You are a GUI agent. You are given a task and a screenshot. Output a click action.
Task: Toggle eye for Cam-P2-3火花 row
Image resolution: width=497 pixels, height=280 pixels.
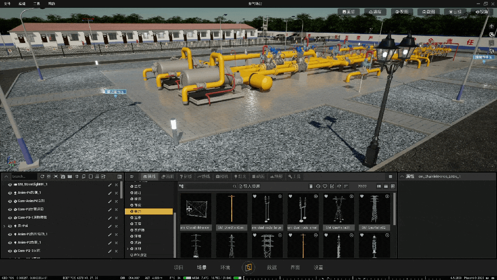[10, 251]
